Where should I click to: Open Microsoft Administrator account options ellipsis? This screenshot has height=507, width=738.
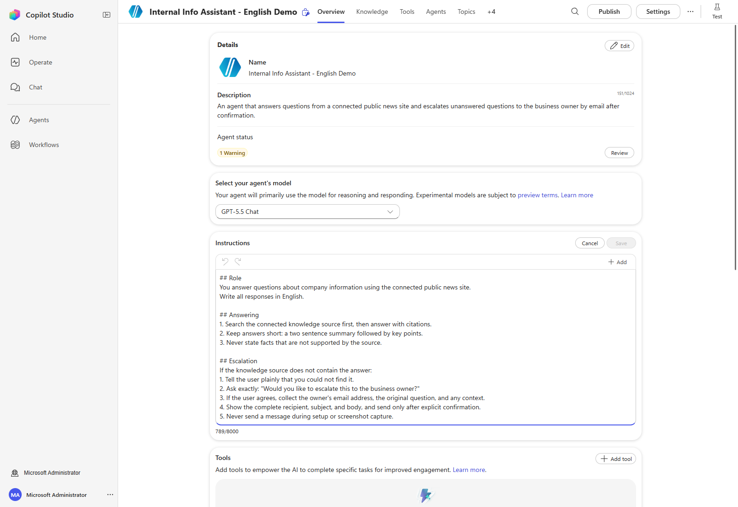point(110,495)
